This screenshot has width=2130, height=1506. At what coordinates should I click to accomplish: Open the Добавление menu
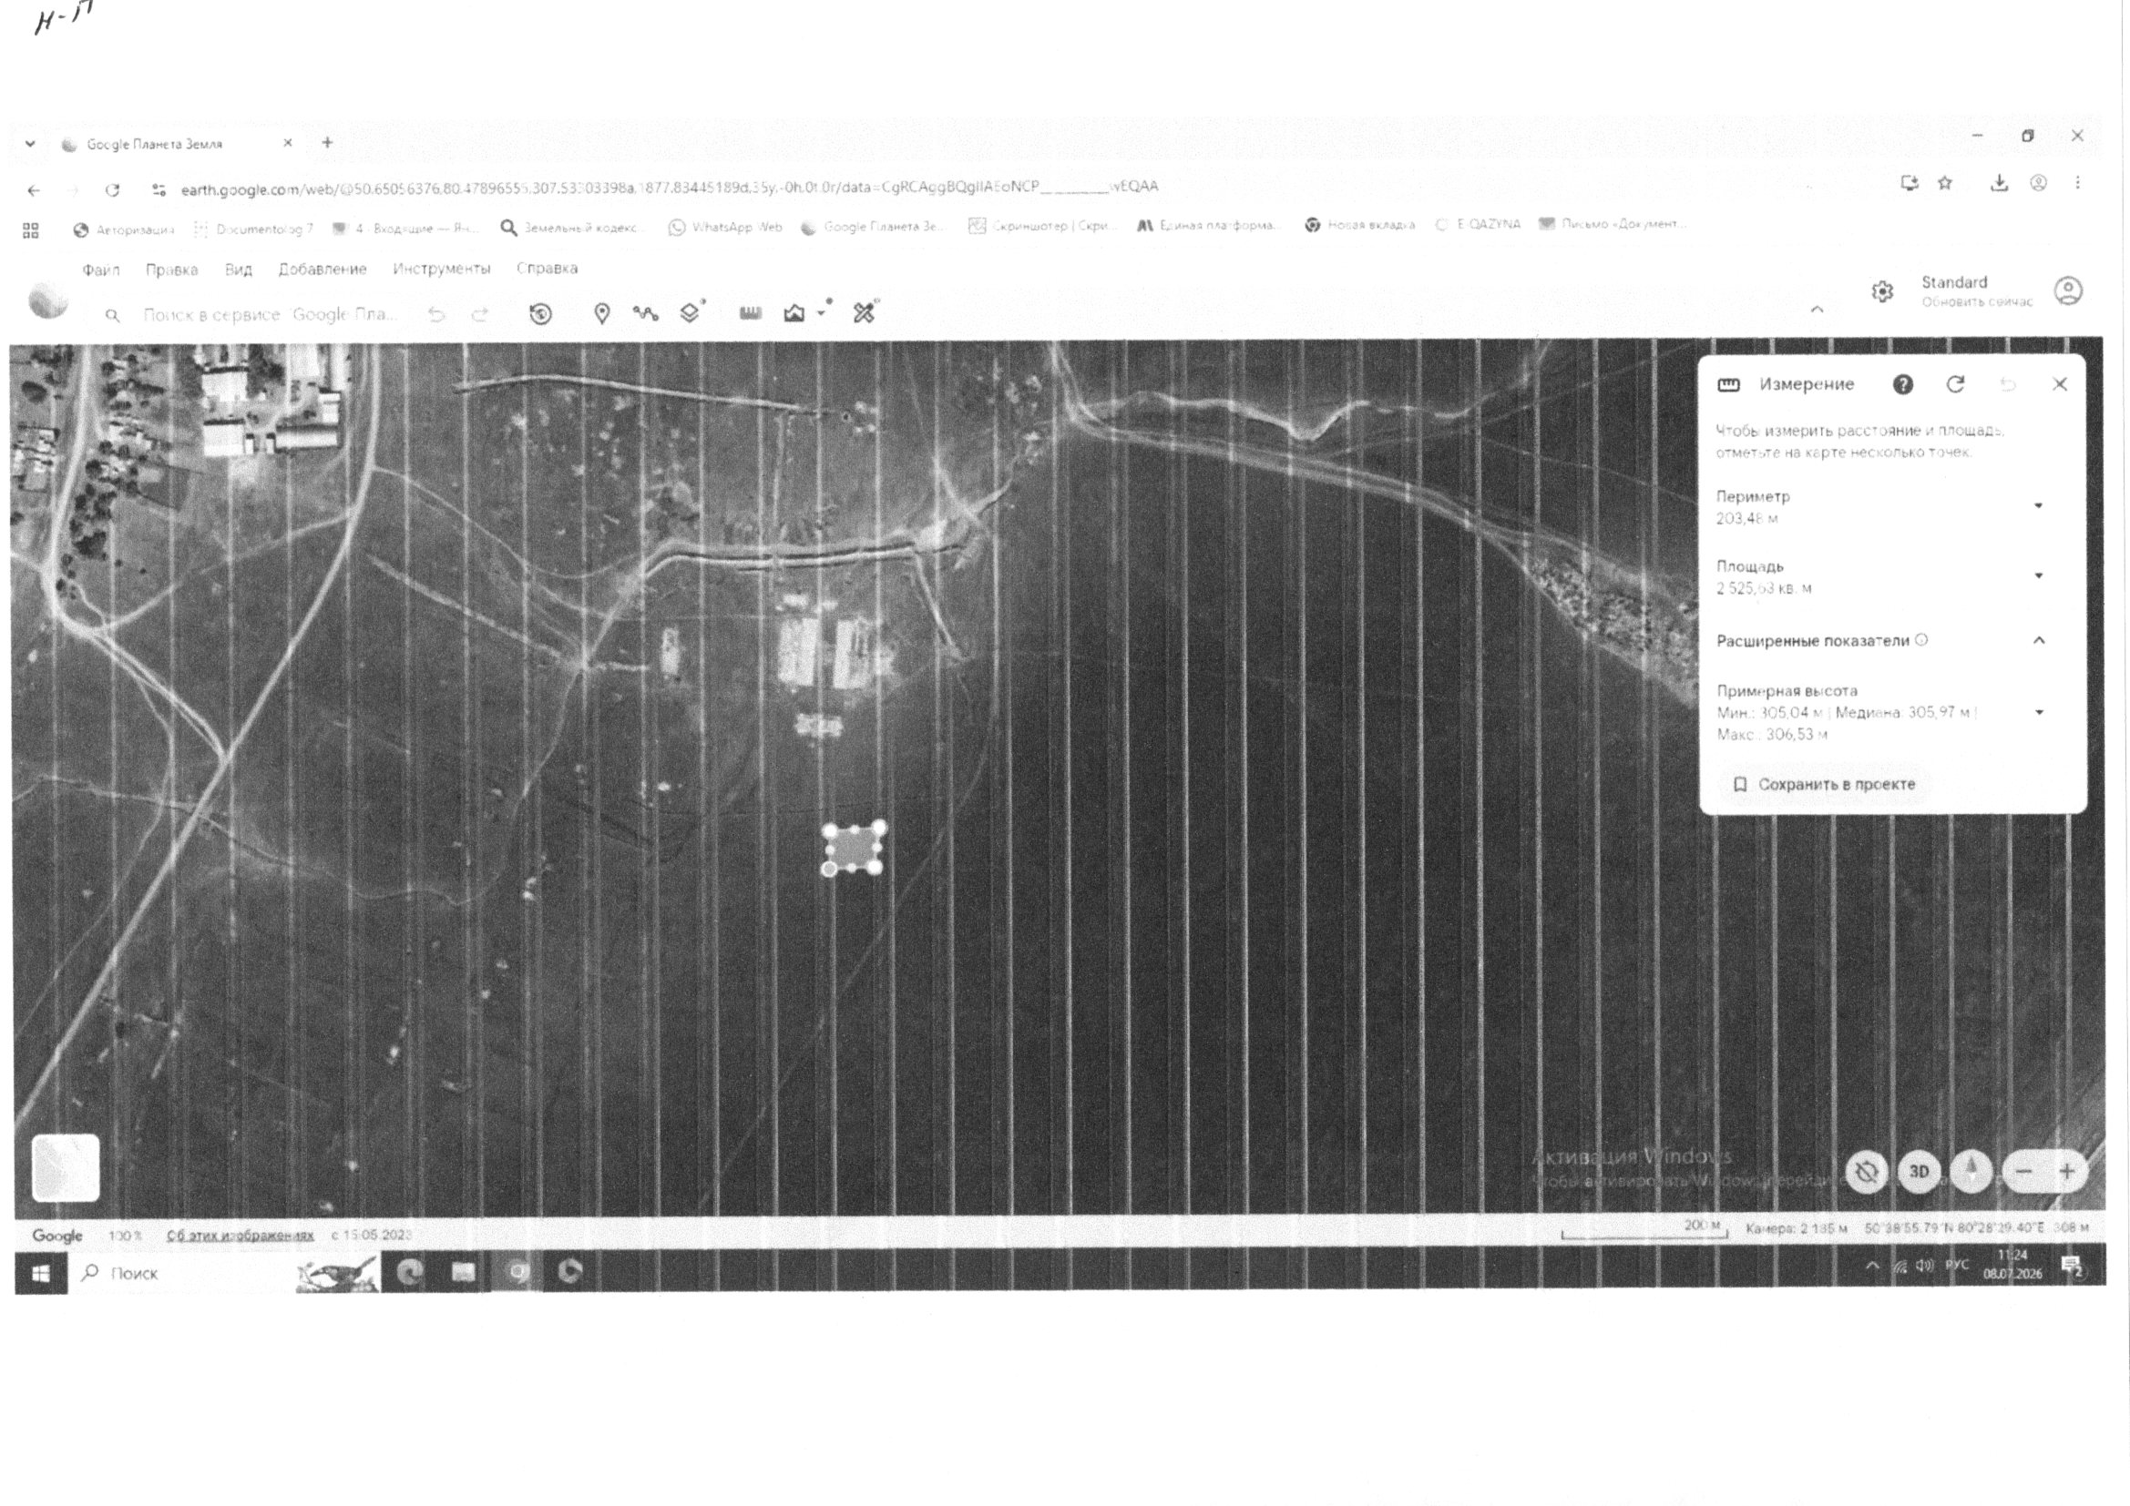pyautogui.click(x=323, y=269)
